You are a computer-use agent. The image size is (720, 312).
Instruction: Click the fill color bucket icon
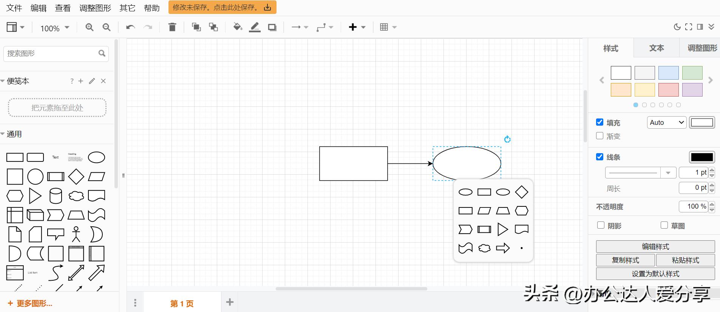point(237,27)
